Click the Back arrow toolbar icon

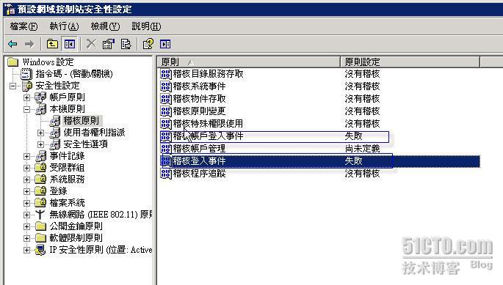point(12,44)
